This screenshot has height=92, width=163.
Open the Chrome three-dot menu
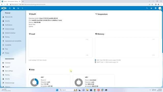161,5
